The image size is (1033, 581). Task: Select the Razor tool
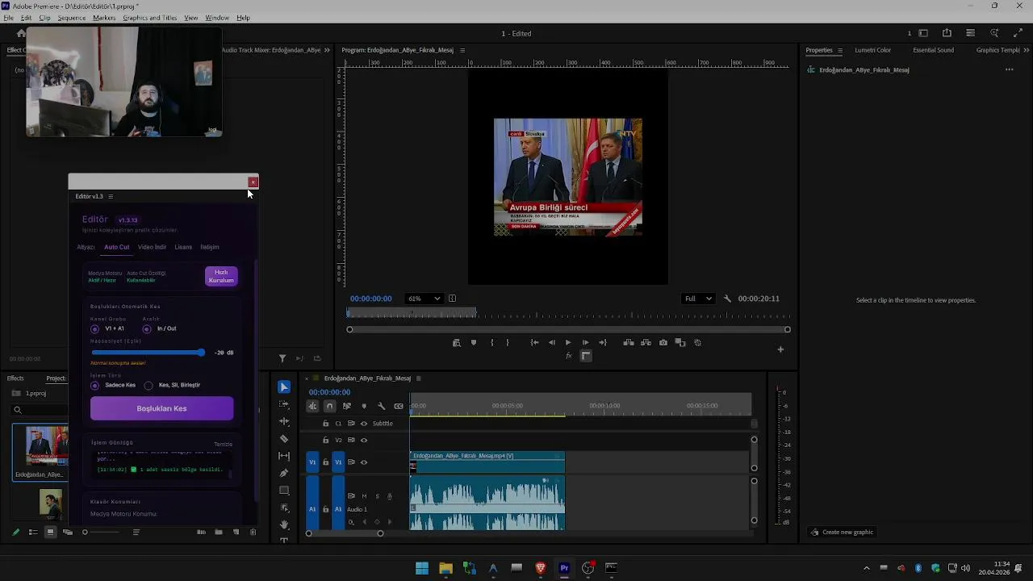tap(284, 439)
